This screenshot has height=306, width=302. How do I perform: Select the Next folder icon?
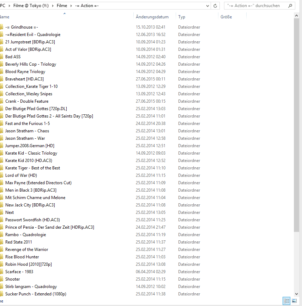1,212
